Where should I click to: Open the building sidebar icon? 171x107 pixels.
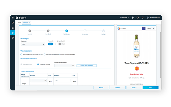click(x=13, y=28)
